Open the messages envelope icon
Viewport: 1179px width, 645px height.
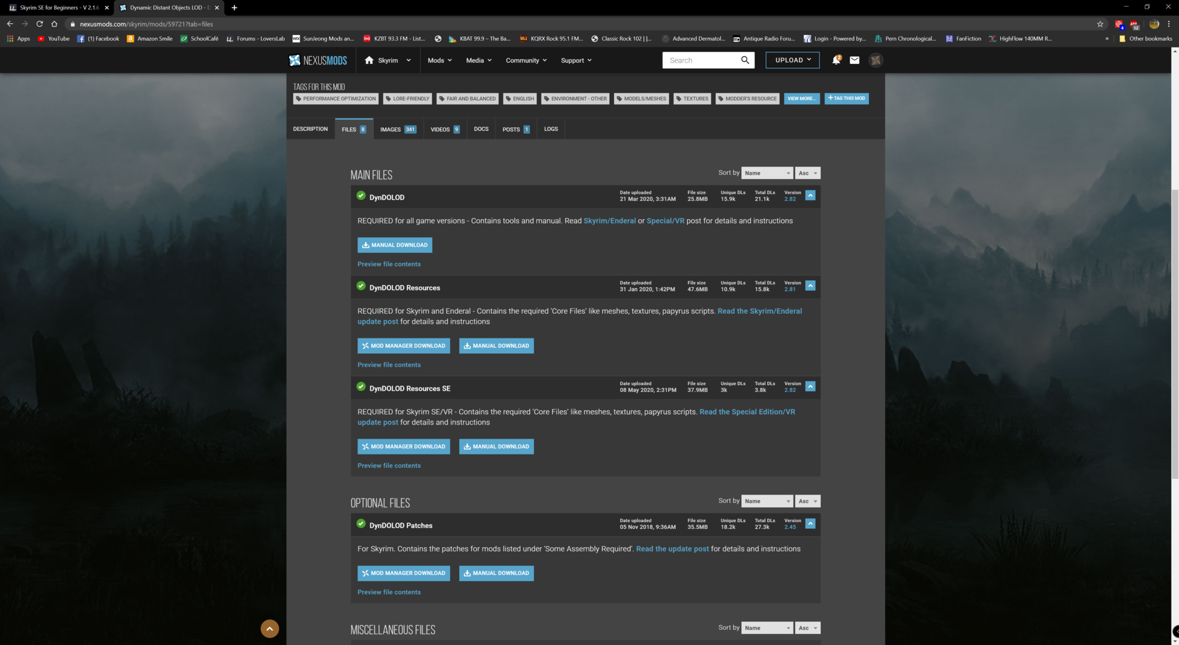(854, 60)
